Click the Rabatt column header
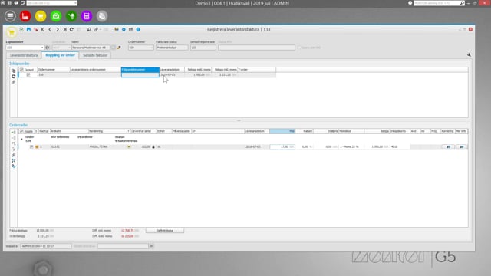The height and width of the screenshot is (276, 491). coord(305,131)
